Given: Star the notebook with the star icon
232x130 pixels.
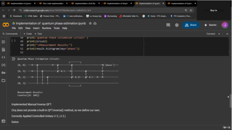Looking at the screenshot, I should 90,23.
